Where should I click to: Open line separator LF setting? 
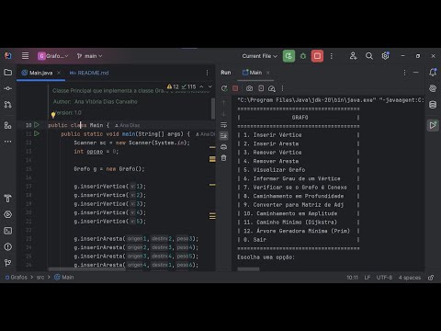pos(367,278)
